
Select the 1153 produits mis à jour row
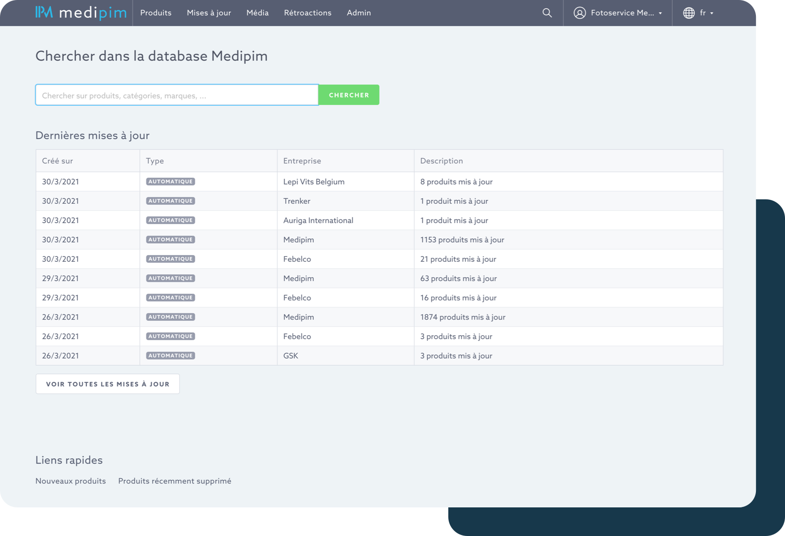tap(462, 240)
